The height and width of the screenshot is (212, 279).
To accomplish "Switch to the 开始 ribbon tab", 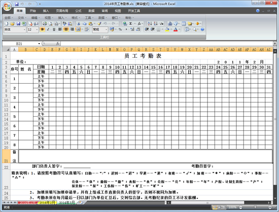I will (x=33, y=11).
